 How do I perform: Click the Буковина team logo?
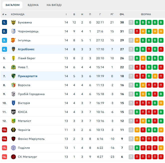tap(13, 22)
